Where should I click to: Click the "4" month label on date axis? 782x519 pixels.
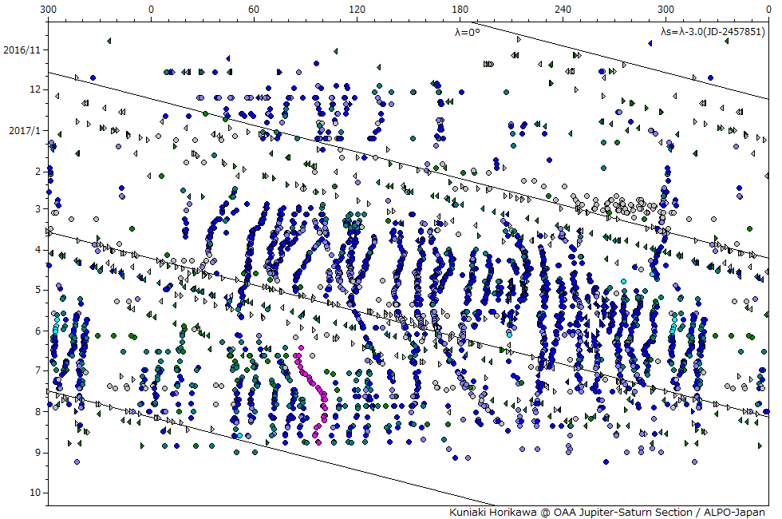(x=38, y=249)
